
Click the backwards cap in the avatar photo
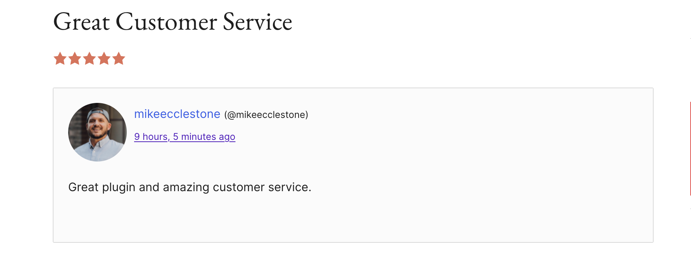(x=99, y=112)
